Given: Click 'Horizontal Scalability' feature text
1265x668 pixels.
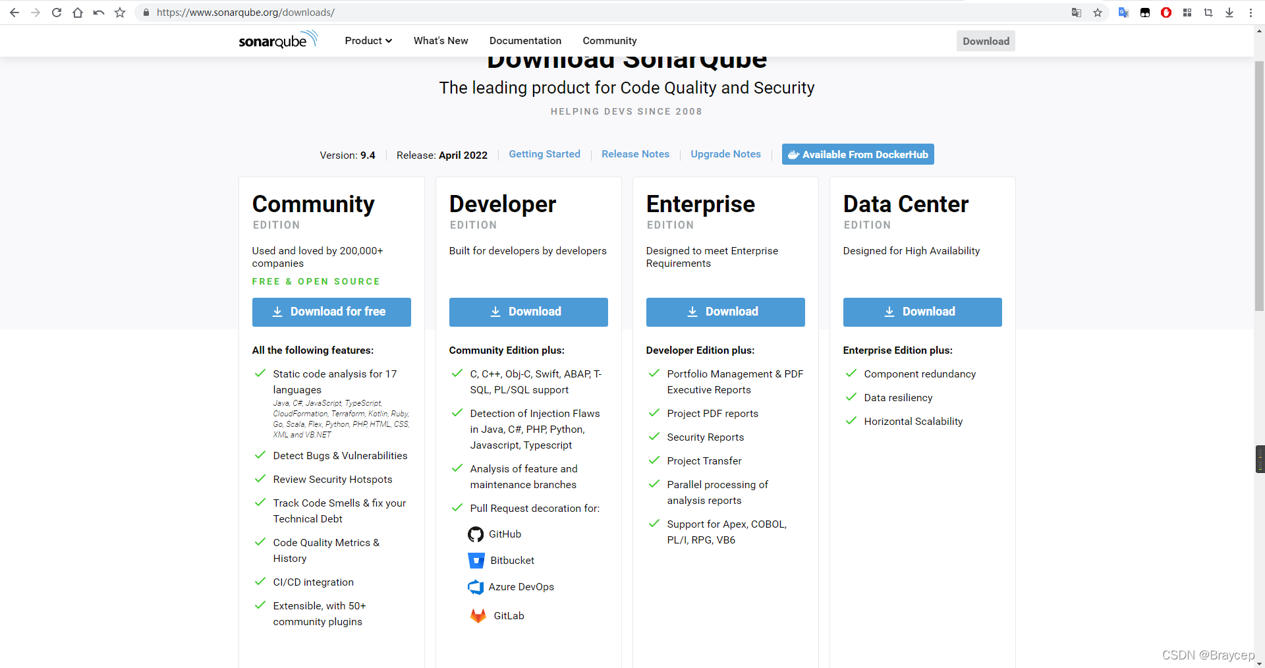Looking at the screenshot, I should click(913, 422).
